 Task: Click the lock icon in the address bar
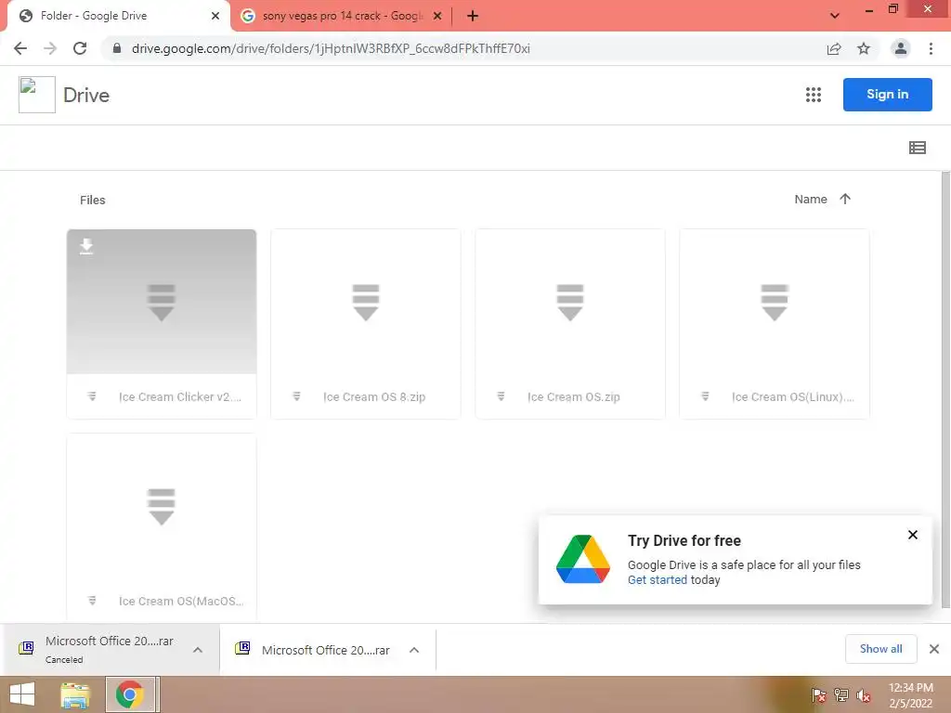pyautogui.click(x=117, y=48)
